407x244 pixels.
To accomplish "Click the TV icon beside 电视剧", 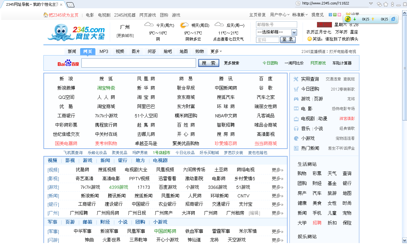I will tap(296, 119).
